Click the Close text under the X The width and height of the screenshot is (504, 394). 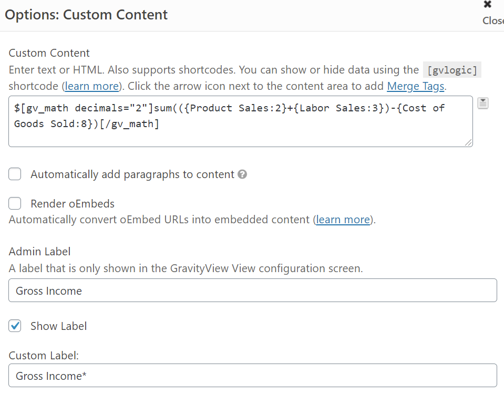(x=493, y=20)
